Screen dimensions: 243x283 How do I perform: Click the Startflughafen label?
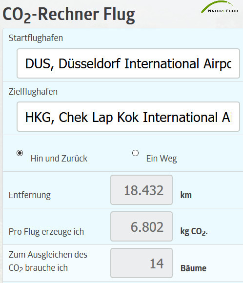tap(36, 38)
